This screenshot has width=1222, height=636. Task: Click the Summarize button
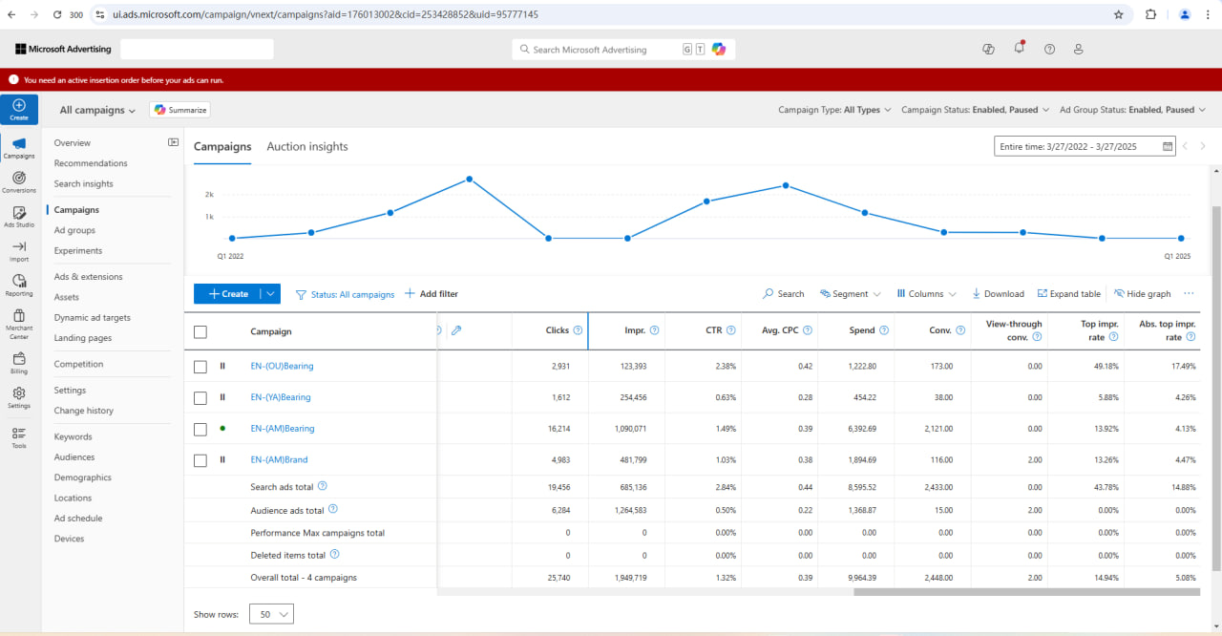[x=179, y=110]
